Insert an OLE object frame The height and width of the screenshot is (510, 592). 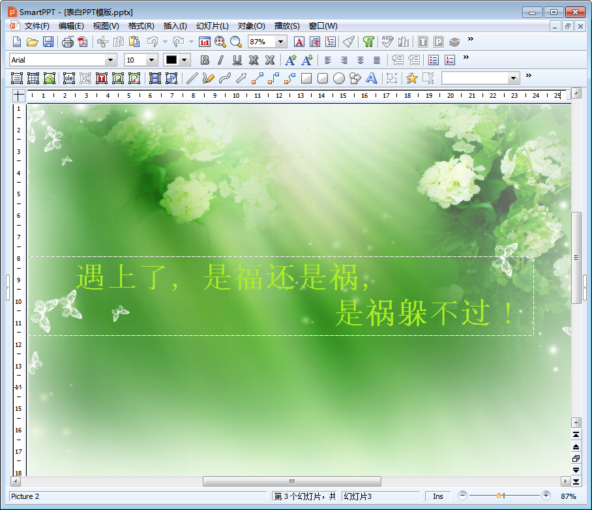(68, 78)
